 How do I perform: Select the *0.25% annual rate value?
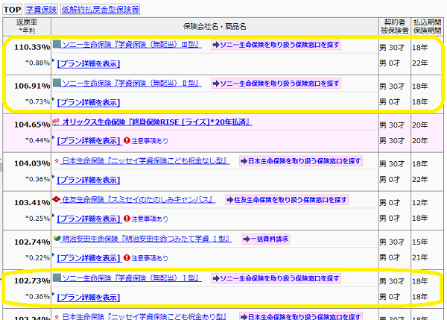coord(38,219)
